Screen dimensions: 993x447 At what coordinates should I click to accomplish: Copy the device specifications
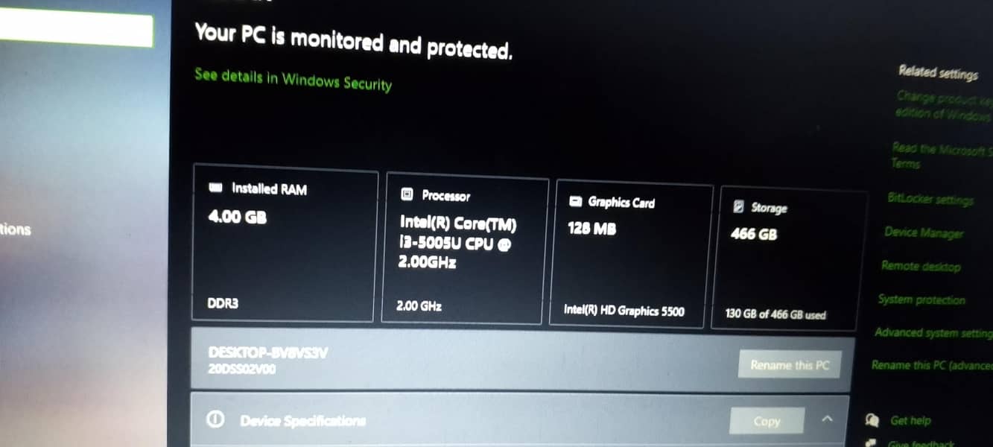click(767, 421)
